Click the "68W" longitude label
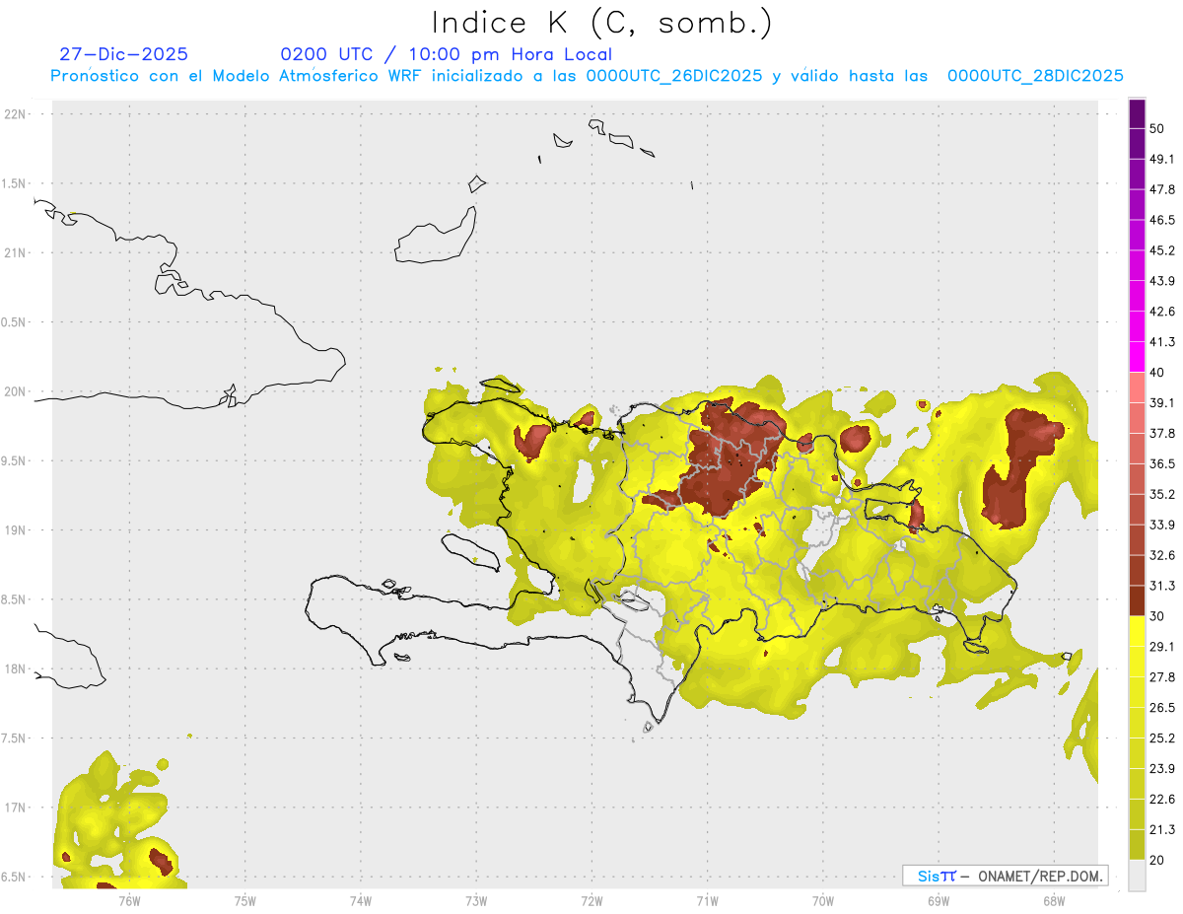Screen dimensions: 1183x914 pyautogui.click(x=1054, y=901)
